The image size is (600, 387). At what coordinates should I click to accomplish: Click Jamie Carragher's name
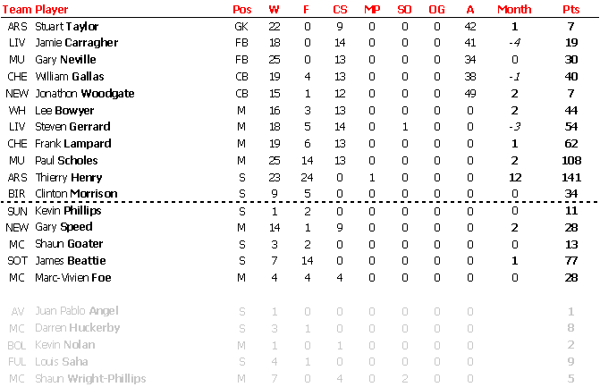coord(77,43)
